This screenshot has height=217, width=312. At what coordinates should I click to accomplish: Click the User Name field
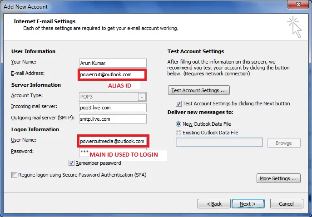point(113,141)
